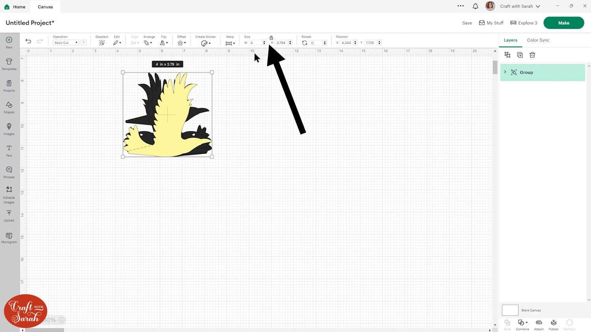Open the Edit dropdown
Viewport: 591px width, 332px height.
click(117, 43)
